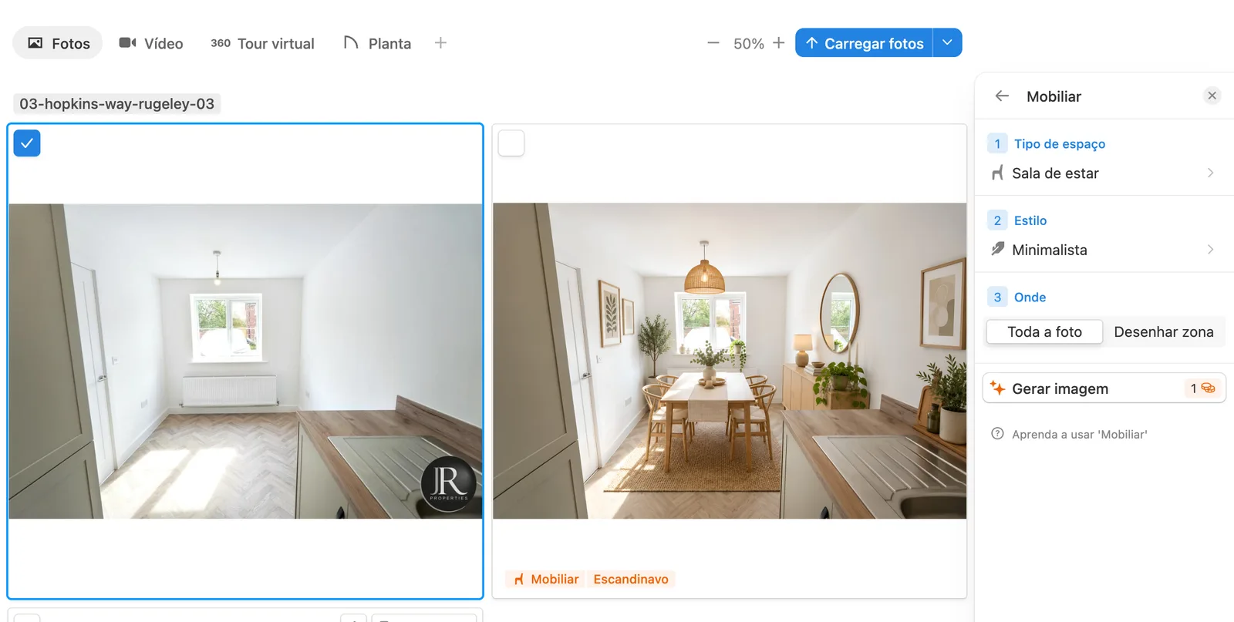Click the orange Mobiliar tag

click(546, 579)
